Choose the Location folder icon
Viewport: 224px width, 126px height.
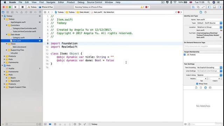221,30
